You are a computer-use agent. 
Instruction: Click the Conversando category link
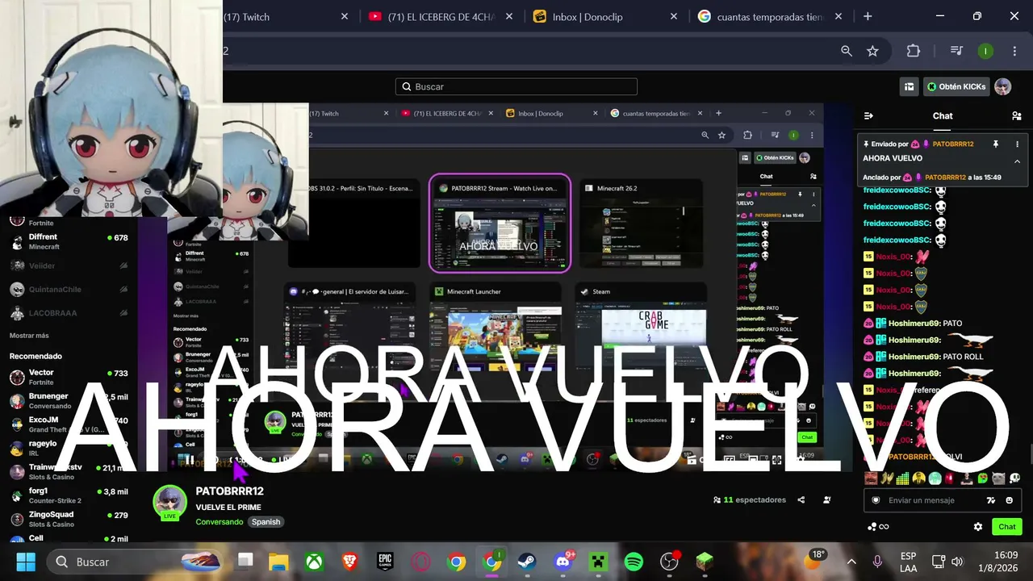(220, 522)
